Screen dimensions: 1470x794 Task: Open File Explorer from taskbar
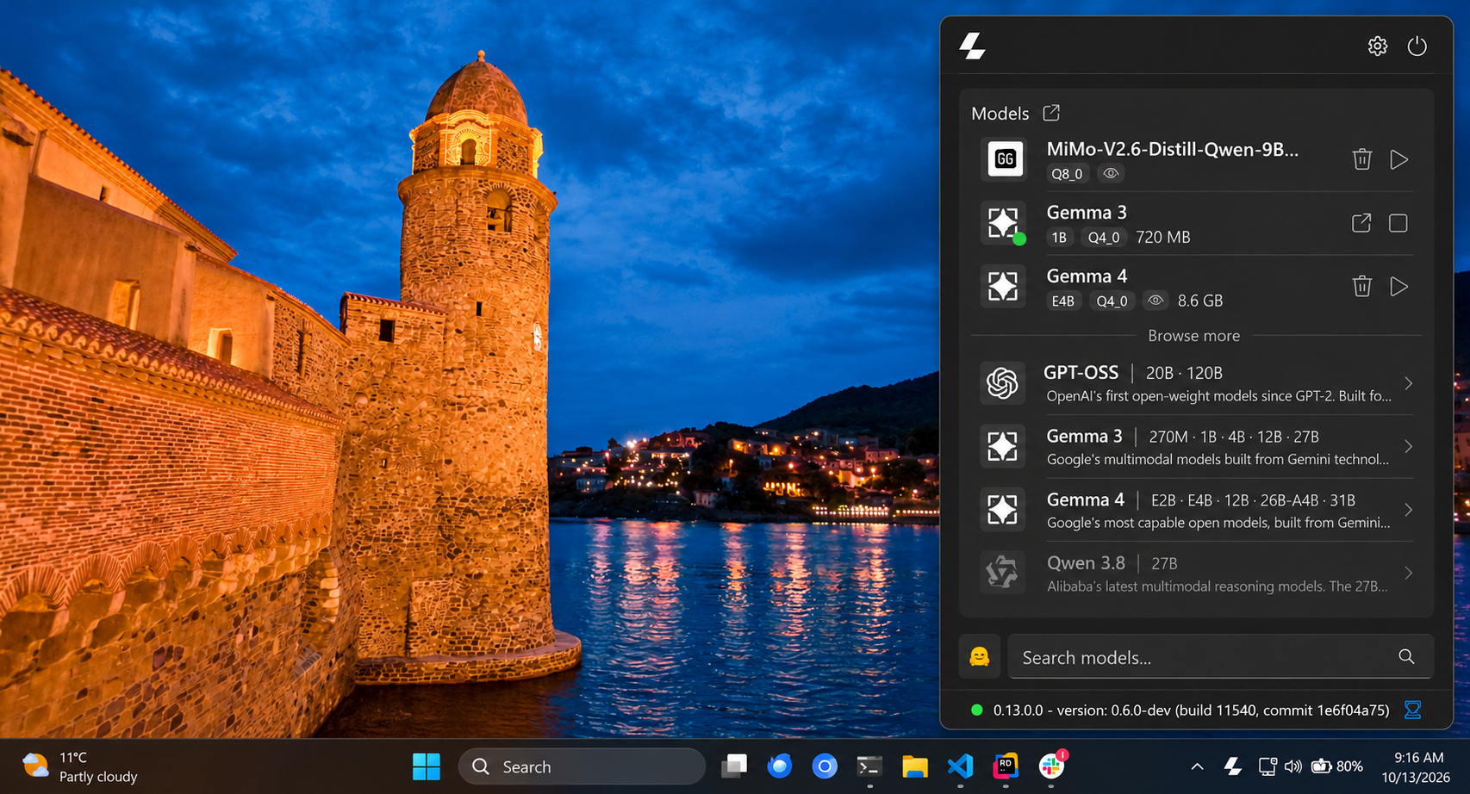click(x=915, y=766)
